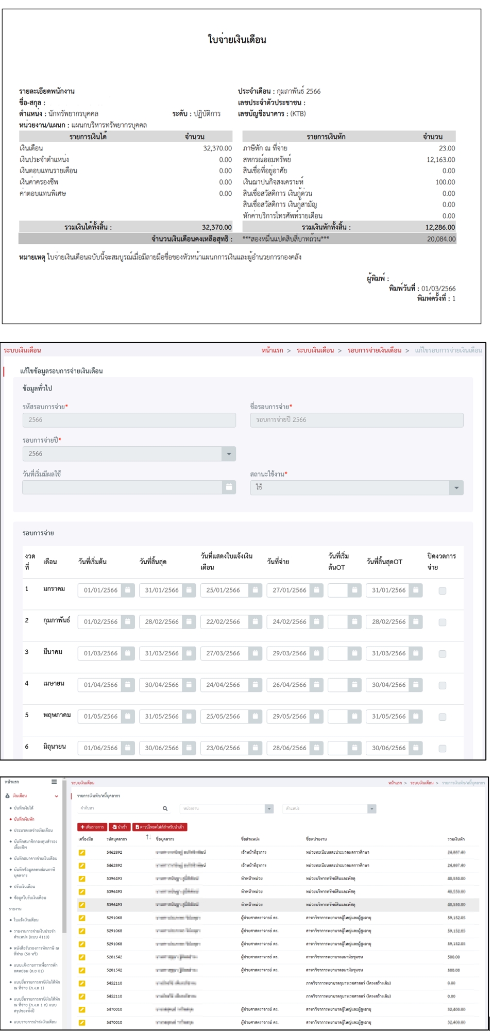
Task: Open calendar icon beside 01/04/2566 start date
Action: (x=128, y=685)
